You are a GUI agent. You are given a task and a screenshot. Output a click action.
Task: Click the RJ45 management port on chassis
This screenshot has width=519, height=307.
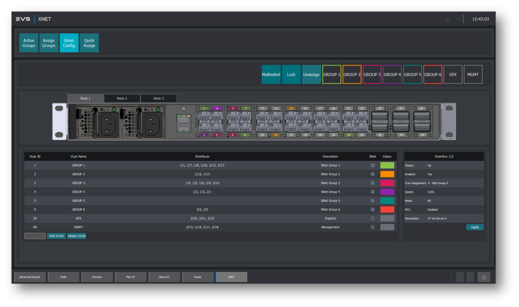click(183, 120)
